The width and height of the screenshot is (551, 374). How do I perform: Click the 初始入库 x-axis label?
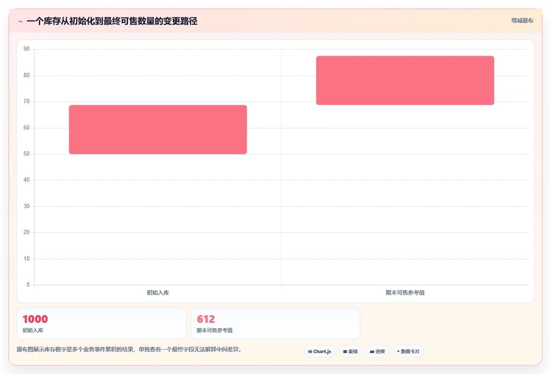[158, 293]
